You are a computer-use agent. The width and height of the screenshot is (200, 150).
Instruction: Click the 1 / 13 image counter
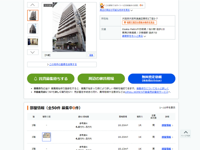tap(48, 5)
